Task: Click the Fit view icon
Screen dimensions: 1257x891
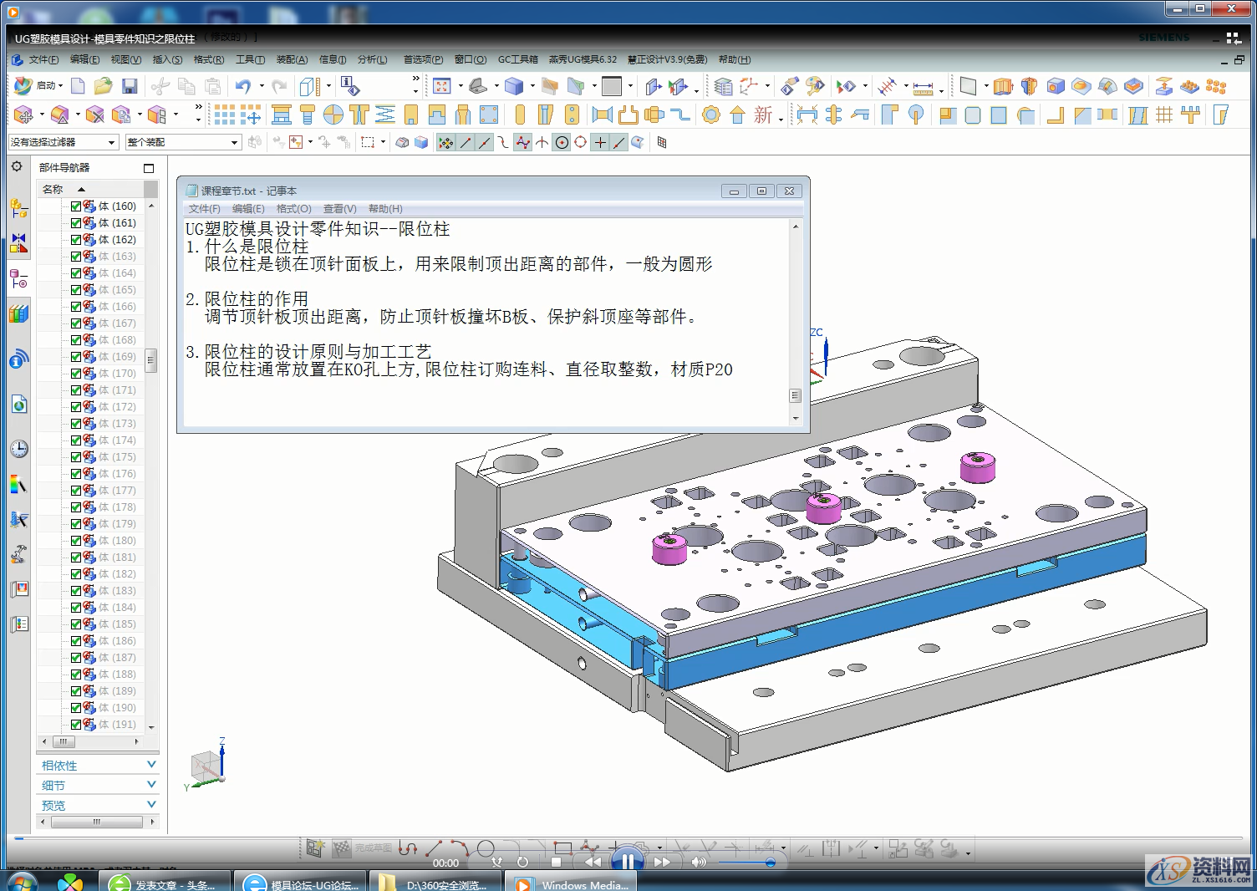Action: [x=442, y=86]
